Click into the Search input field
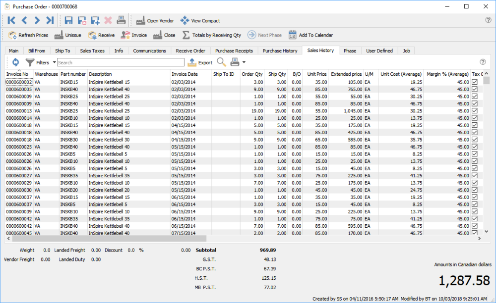This screenshot has width=496, height=303. click(x=121, y=63)
